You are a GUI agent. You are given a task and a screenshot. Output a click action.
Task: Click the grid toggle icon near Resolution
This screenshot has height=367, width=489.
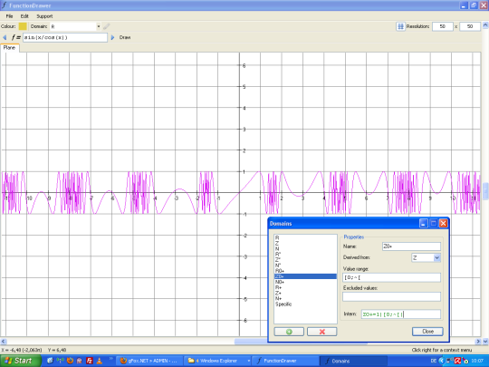coord(400,26)
